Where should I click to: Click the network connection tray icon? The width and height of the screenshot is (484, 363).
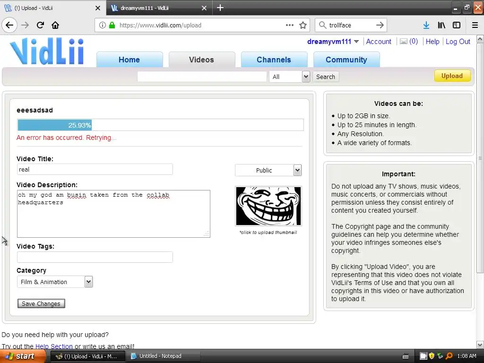click(440, 356)
